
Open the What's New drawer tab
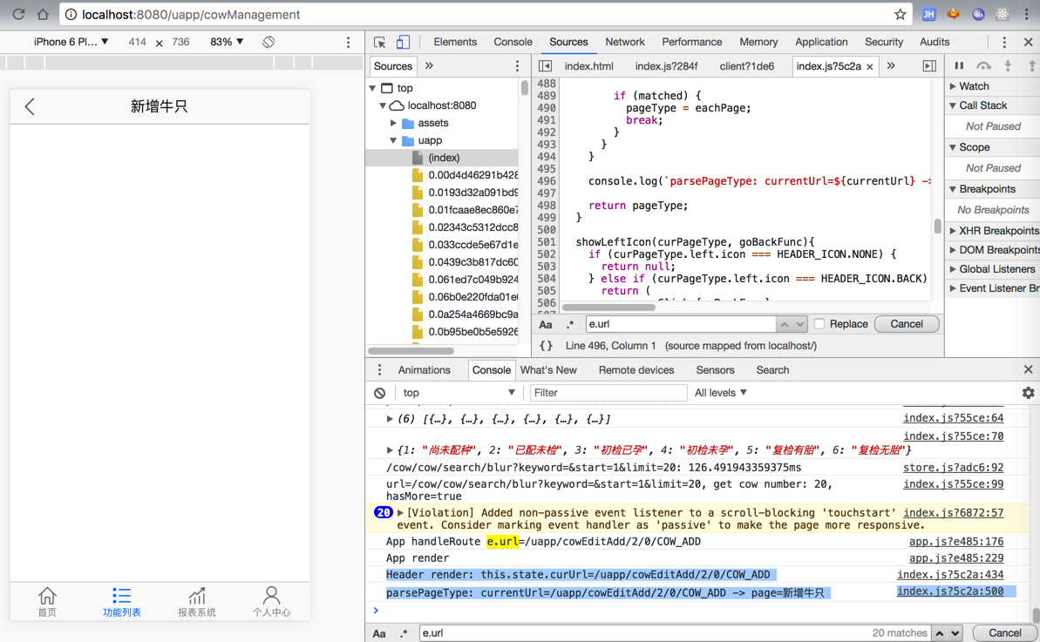click(548, 370)
